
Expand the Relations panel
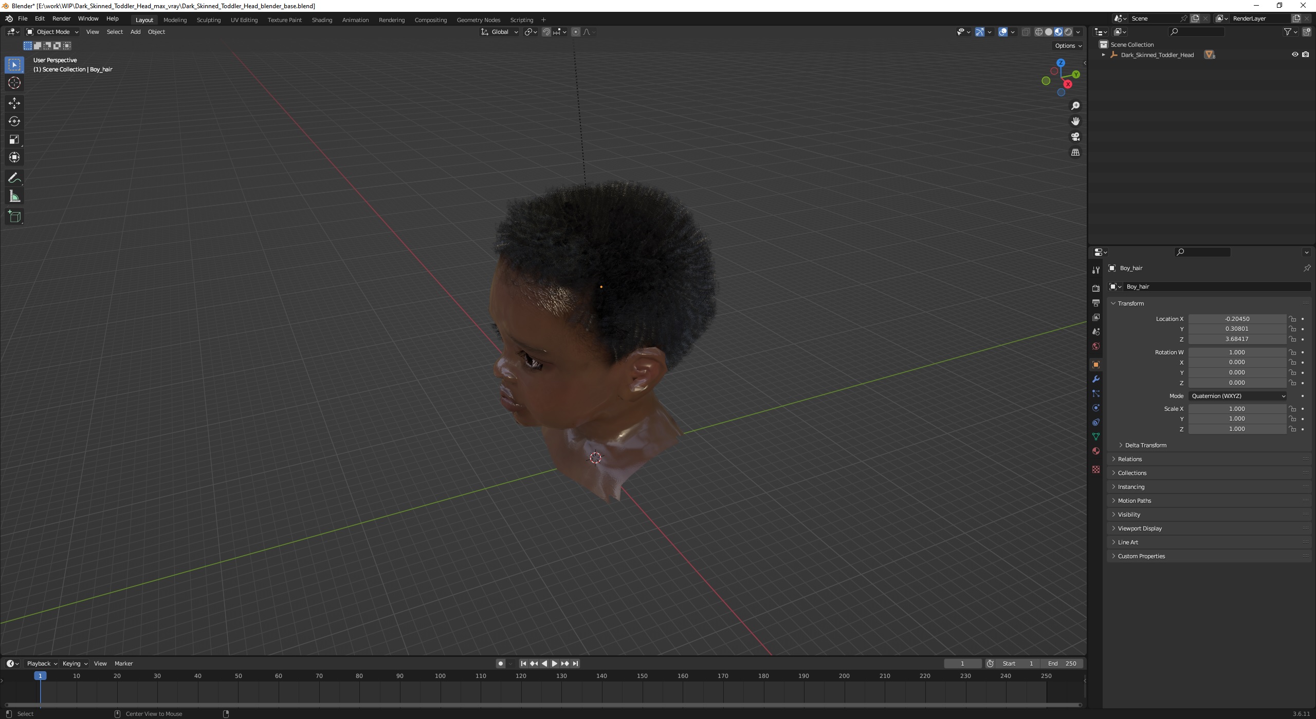(x=1130, y=459)
